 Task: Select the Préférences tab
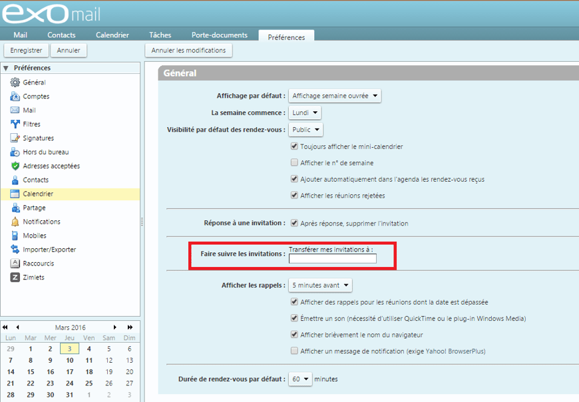[286, 37]
